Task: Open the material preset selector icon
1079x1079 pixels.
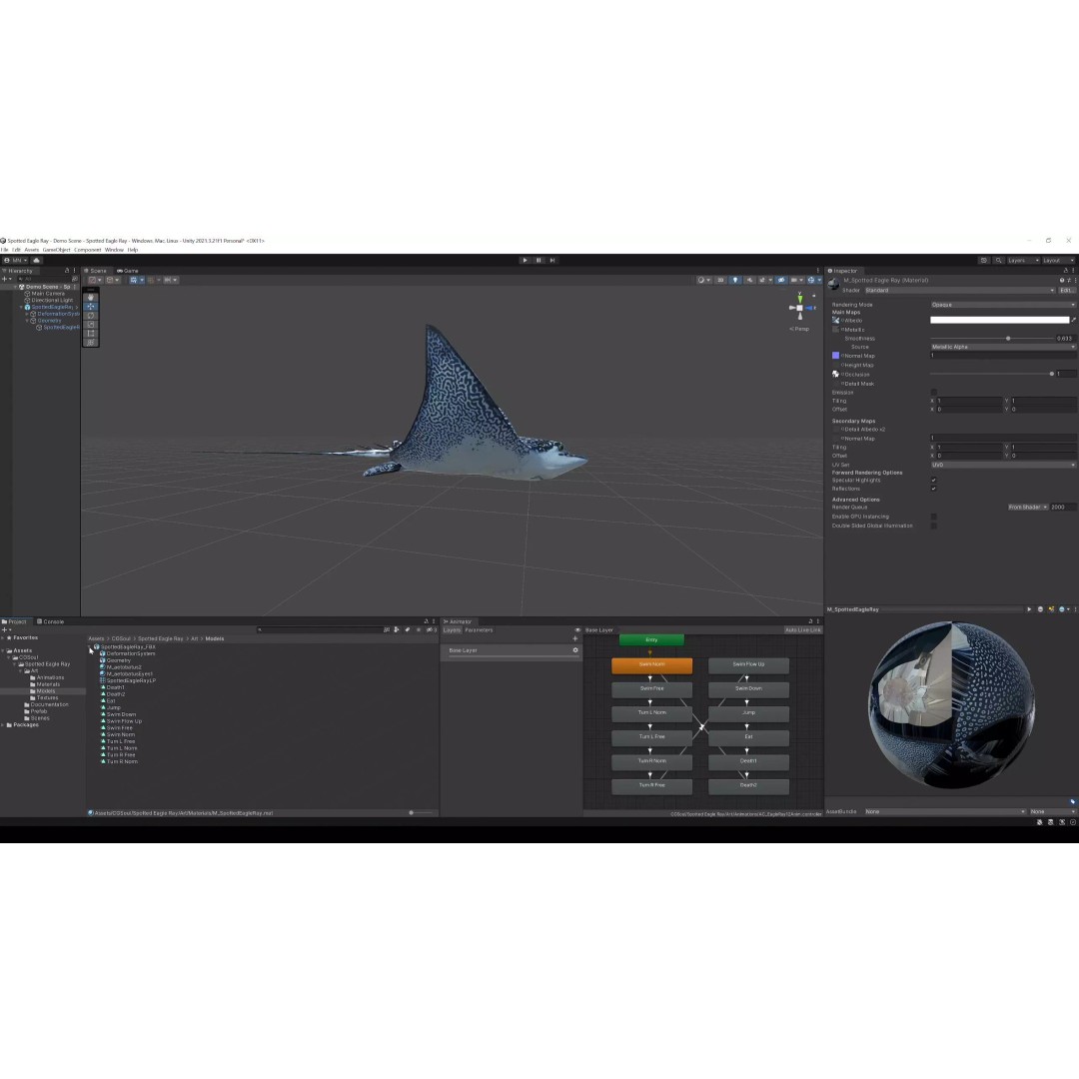Action: coord(1069,280)
